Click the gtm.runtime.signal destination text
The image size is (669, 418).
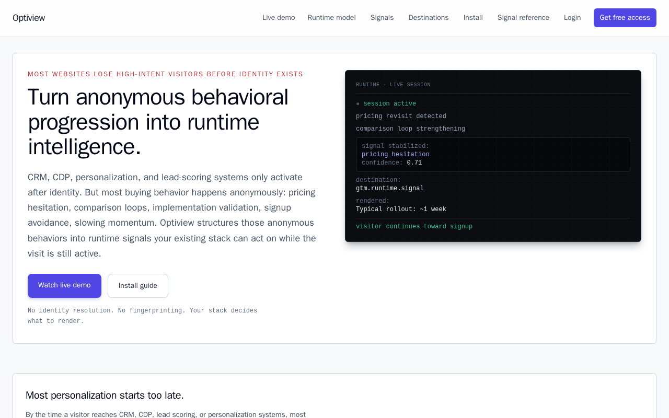pos(390,189)
